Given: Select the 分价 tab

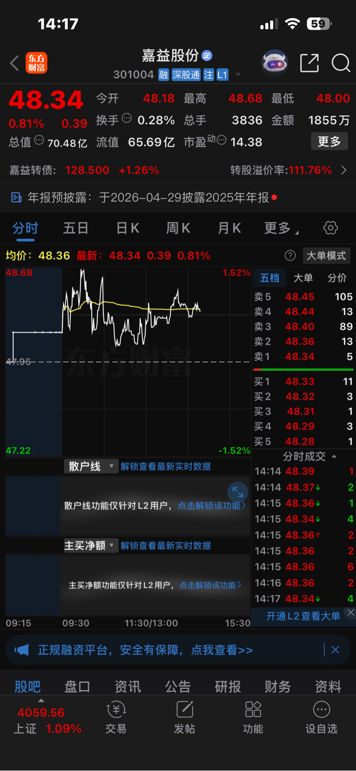Looking at the screenshot, I should pyautogui.click(x=337, y=278).
